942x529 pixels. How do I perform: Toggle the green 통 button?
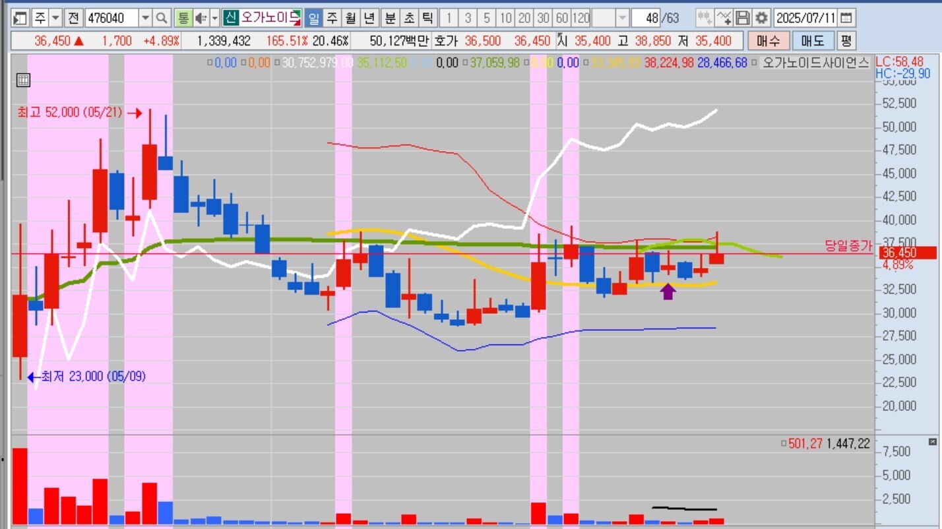tap(183, 18)
